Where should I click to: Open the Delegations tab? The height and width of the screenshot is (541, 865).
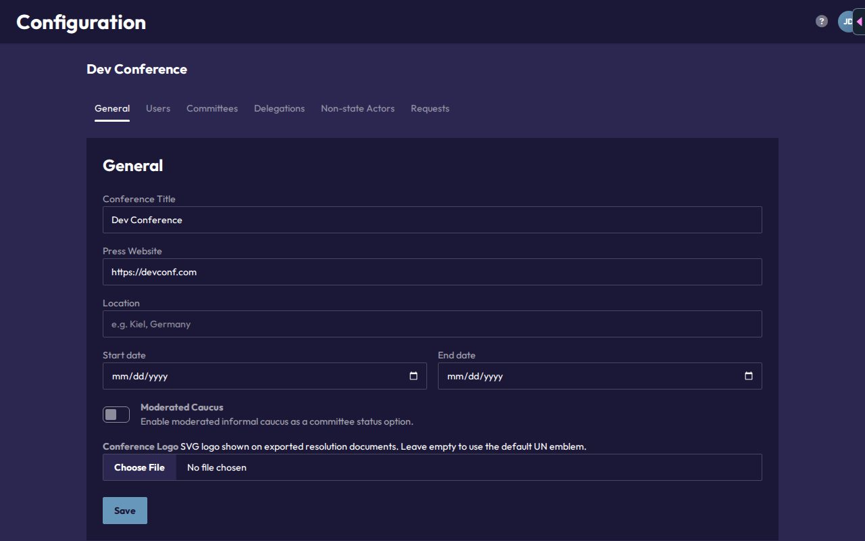pos(279,108)
